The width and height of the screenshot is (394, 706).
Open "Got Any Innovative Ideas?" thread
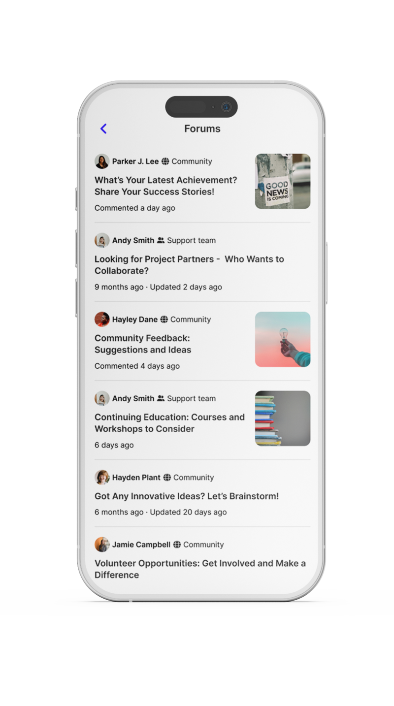tap(187, 496)
